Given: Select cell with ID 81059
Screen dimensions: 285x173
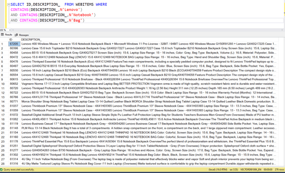Looking at the screenshot, I should coord(14,110).
